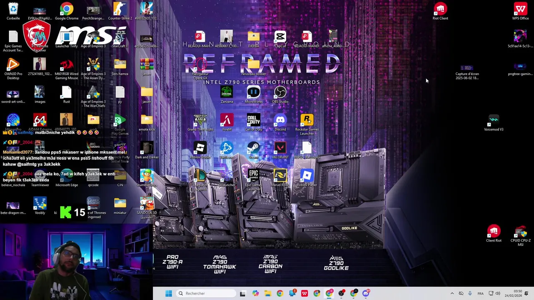Image resolution: width=534 pixels, height=300 pixels.
Task: Select the Epic Games Account text file
Action: [x=13, y=41]
